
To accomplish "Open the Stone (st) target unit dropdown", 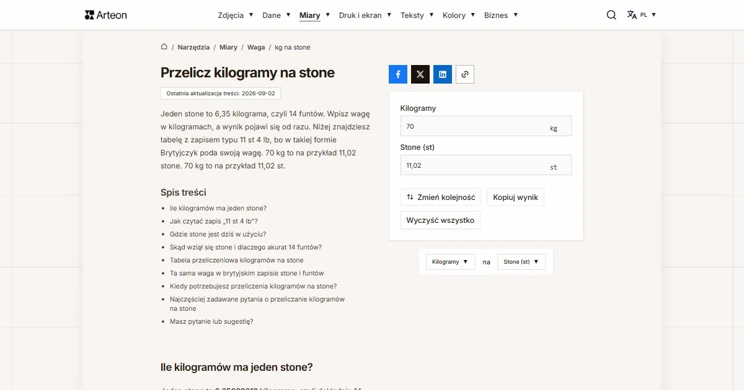I will tap(521, 262).
